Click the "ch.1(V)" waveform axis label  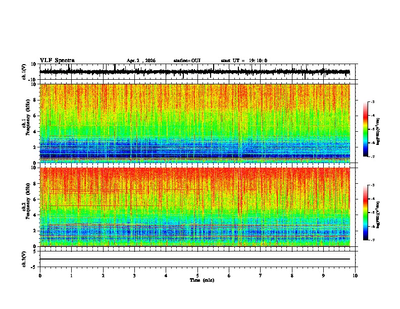click(24, 72)
